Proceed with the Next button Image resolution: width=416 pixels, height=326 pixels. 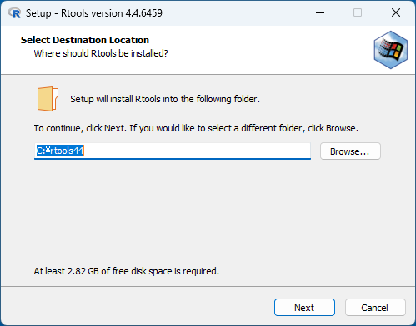point(304,308)
